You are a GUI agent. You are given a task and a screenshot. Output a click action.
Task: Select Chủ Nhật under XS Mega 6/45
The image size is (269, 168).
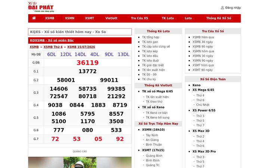[x=203, y=105]
